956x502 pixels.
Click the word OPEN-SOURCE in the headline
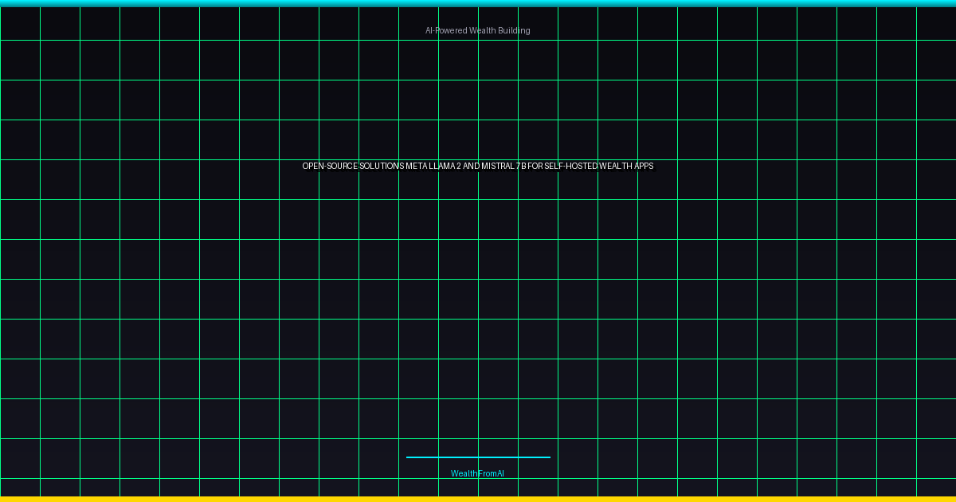coord(330,166)
